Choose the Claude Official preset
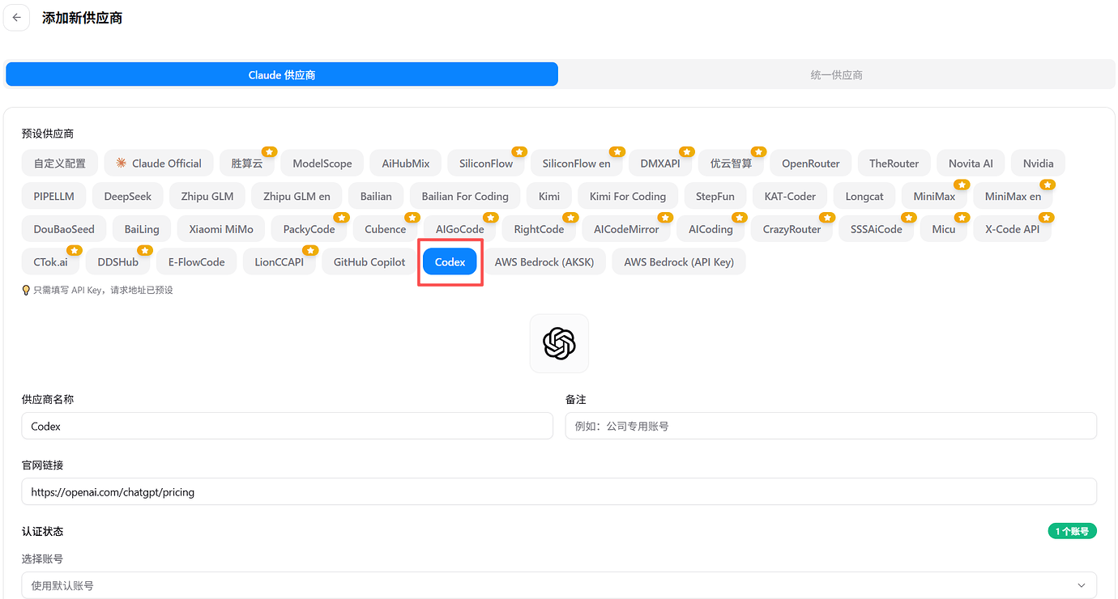 [x=159, y=163]
